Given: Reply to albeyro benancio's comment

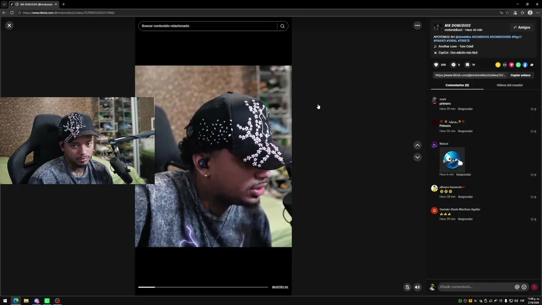Looking at the screenshot, I should [x=465, y=197].
